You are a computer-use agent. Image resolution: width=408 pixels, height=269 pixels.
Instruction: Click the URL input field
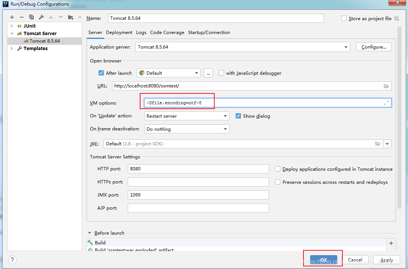(252, 86)
